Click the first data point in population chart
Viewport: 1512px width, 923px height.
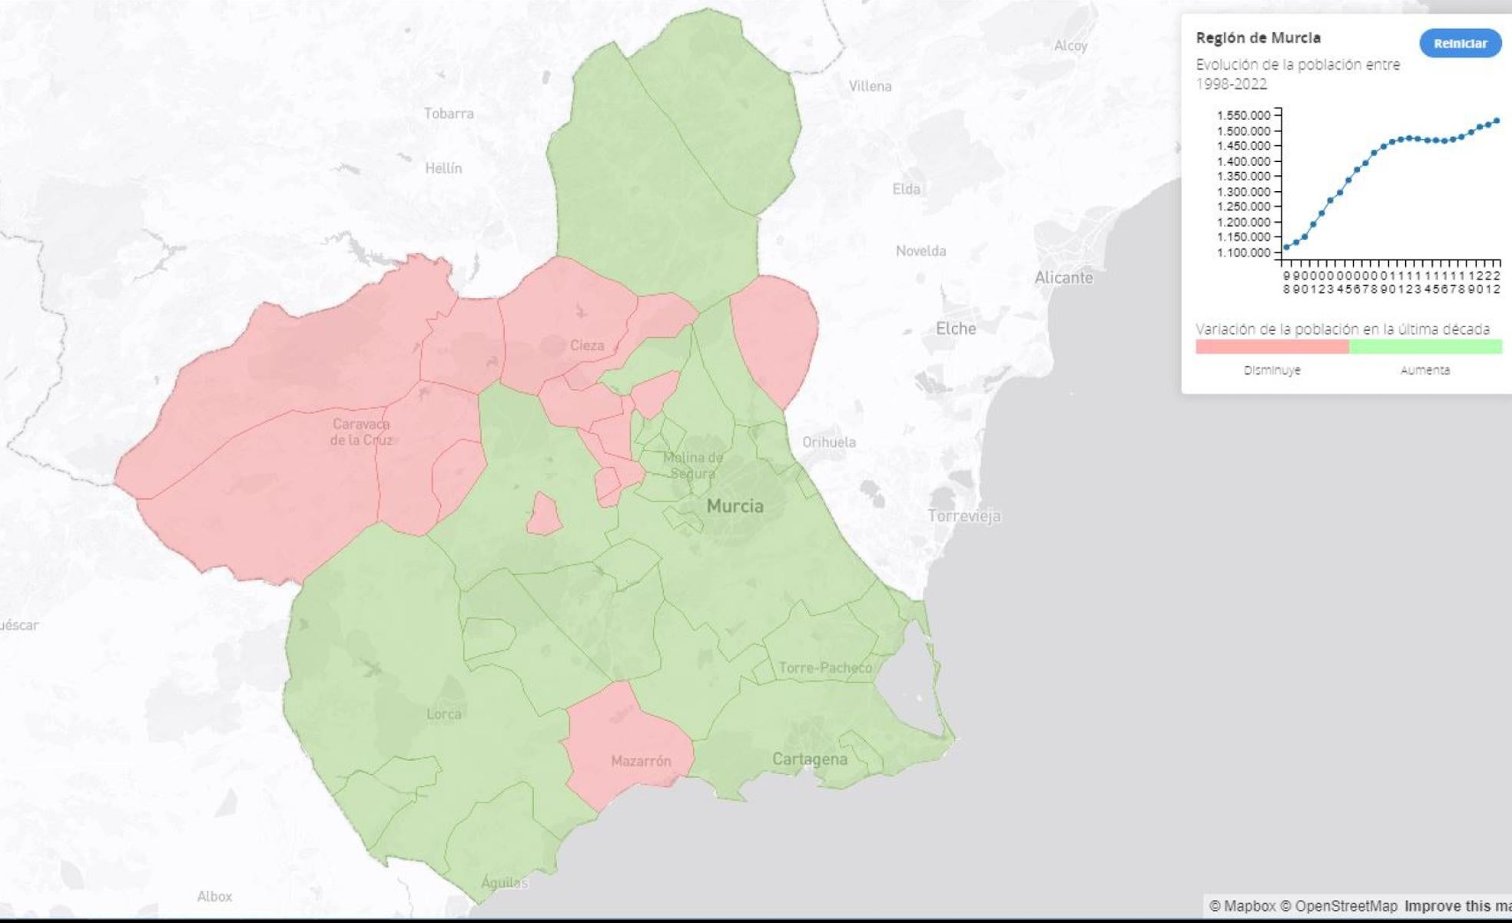(x=1287, y=247)
